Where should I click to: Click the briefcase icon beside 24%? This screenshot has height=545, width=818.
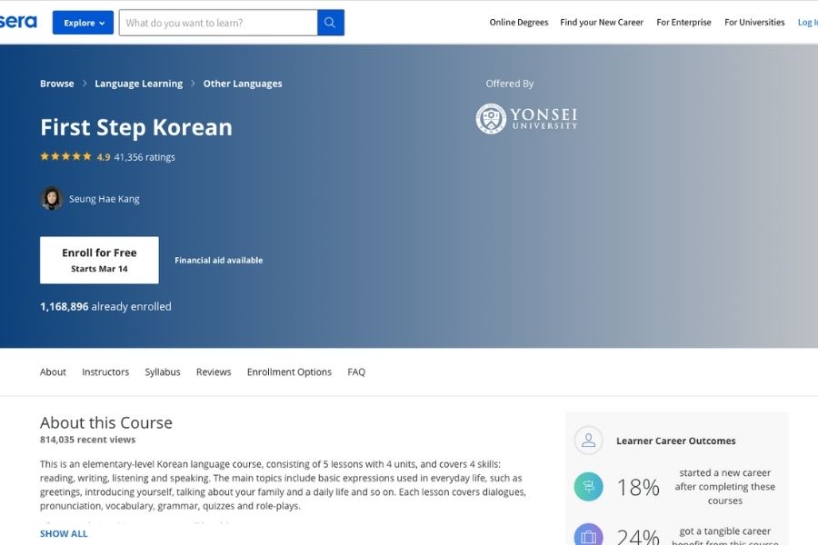tap(588, 535)
